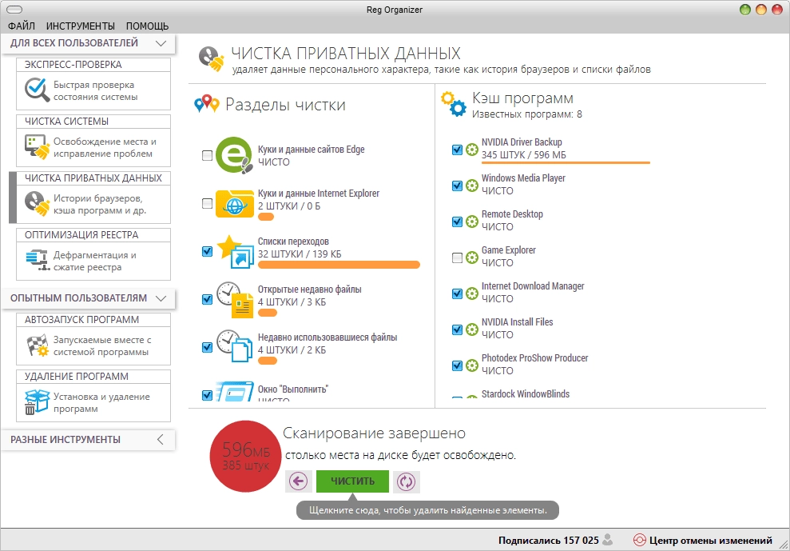Uncheck the Remote Desktop checkbox
The height and width of the screenshot is (551, 790).
[x=457, y=222]
